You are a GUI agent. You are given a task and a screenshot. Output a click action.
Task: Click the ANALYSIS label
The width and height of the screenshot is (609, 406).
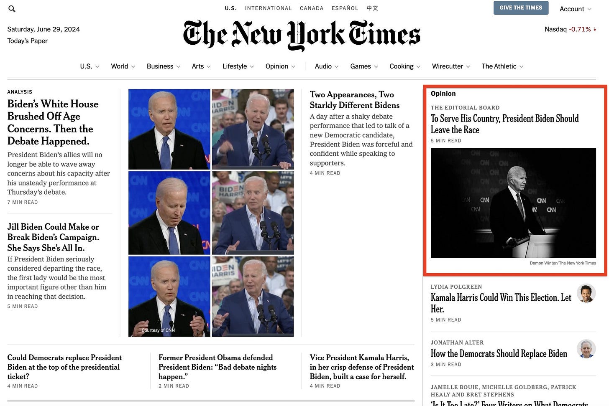[20, 92]
